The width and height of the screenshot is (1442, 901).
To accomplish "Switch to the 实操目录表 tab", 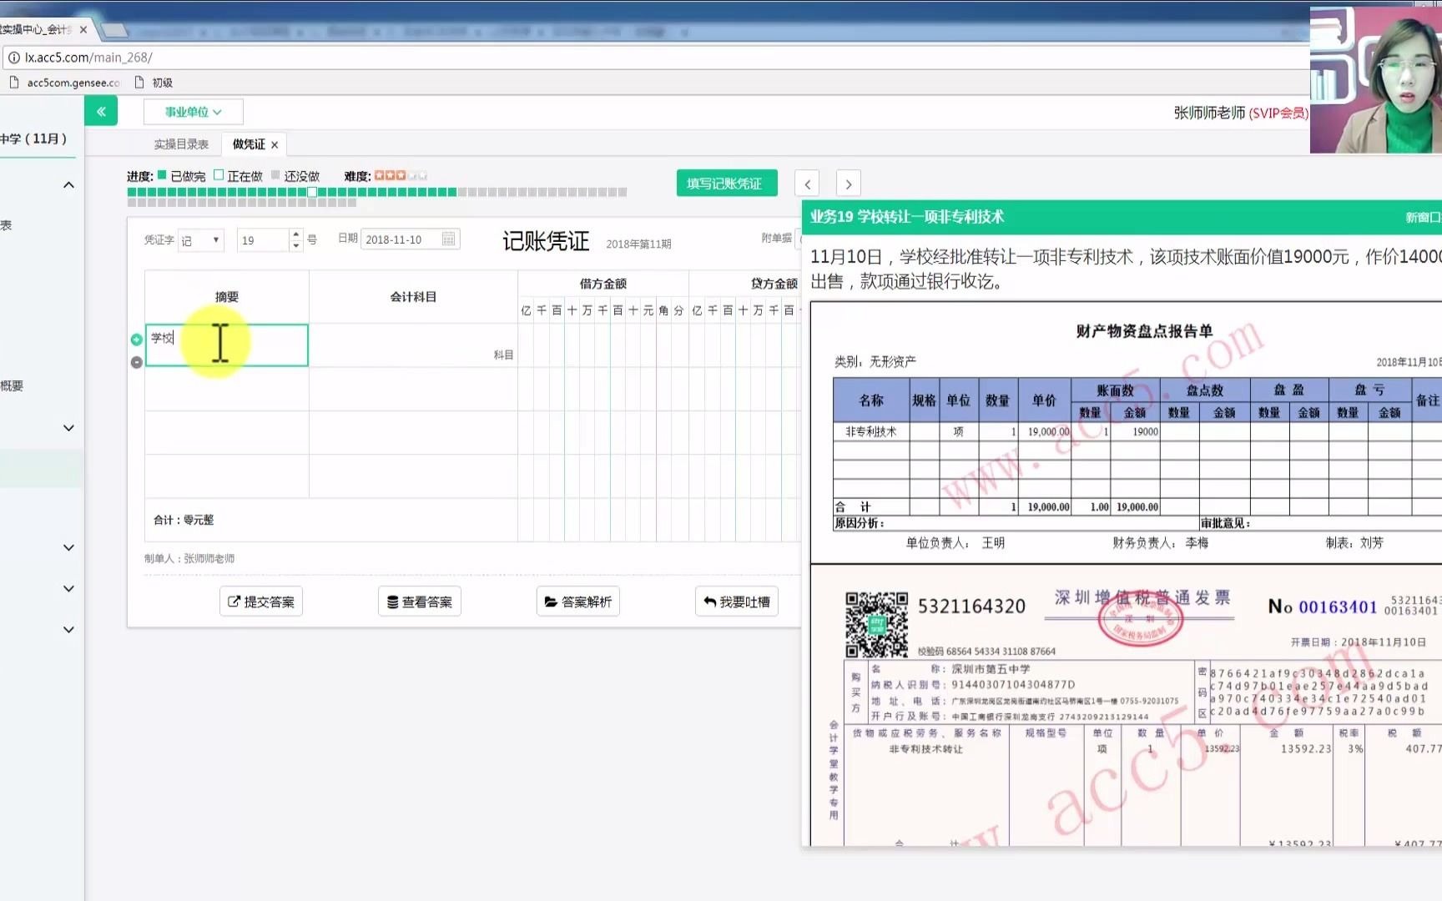I will pos(181,144).
